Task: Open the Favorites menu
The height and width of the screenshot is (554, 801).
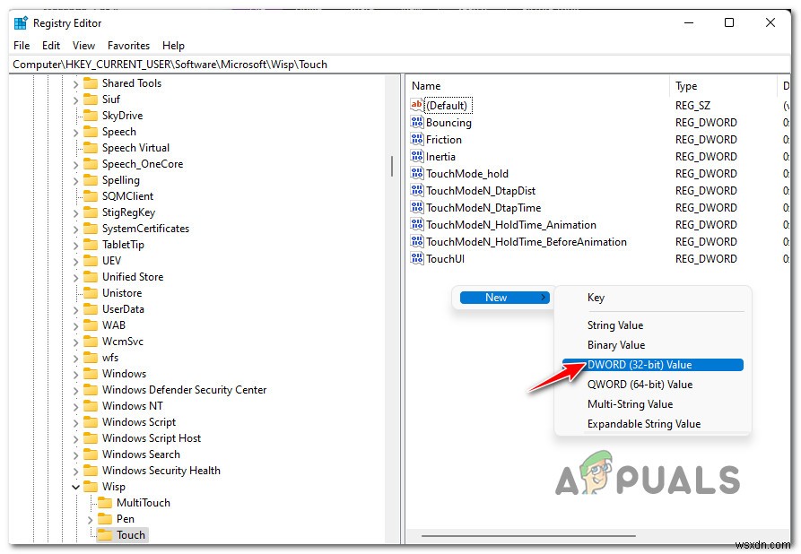Action: [x=129, y=46]
